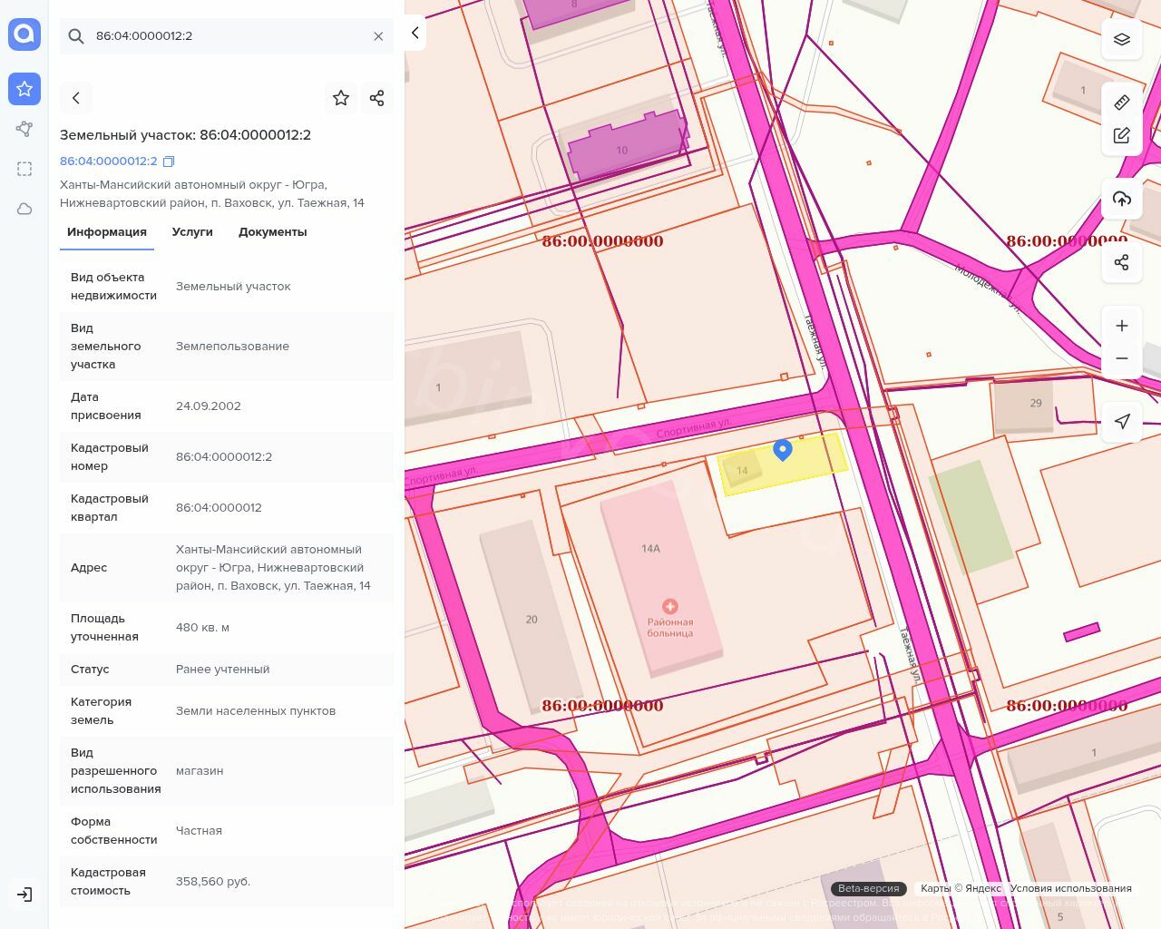Clear the search field with X
The image size is (1161, 929).
378,36
